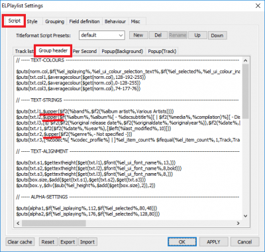Open the Style tab
This screenshot has width=265, height=252.
click(x=32, y=22)
